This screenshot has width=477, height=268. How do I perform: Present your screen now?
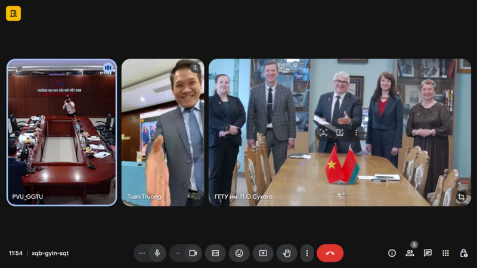pos(263,253)
